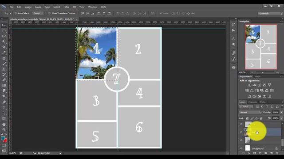Select the Gradient tool
The width and height of the screenshot is (284, 159).
(4, 85)
